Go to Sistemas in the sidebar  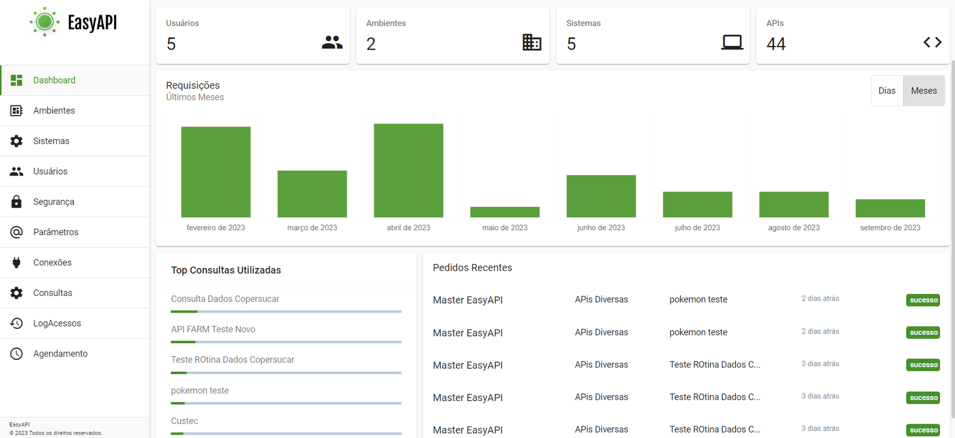coord(75,141)
